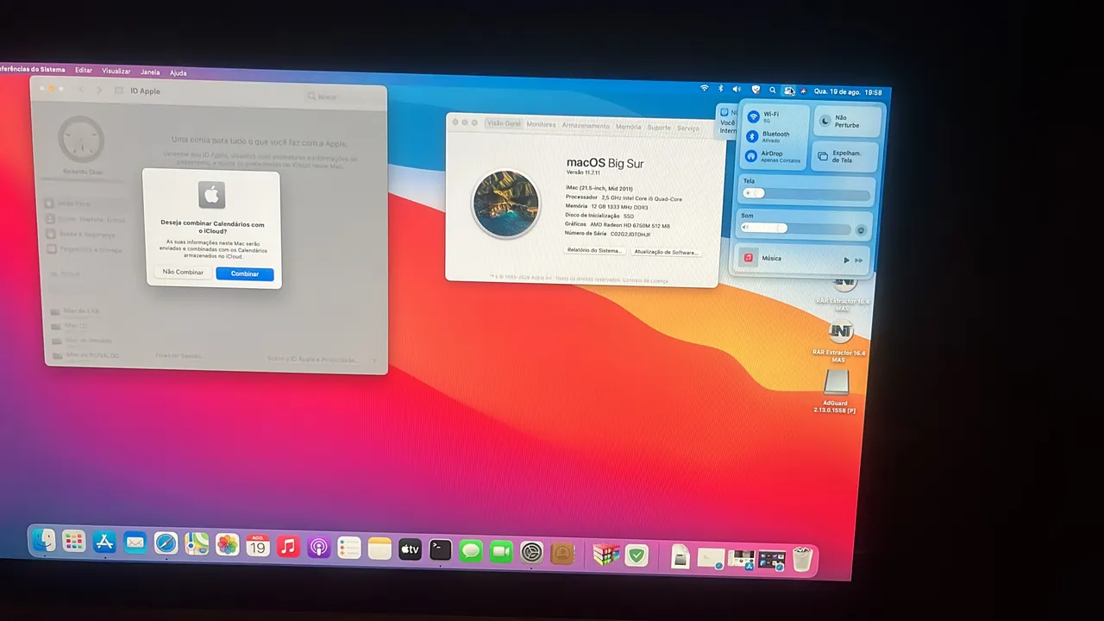Click Não Combinar in the dialog
1104x621 pixels.
click(183, 273)
